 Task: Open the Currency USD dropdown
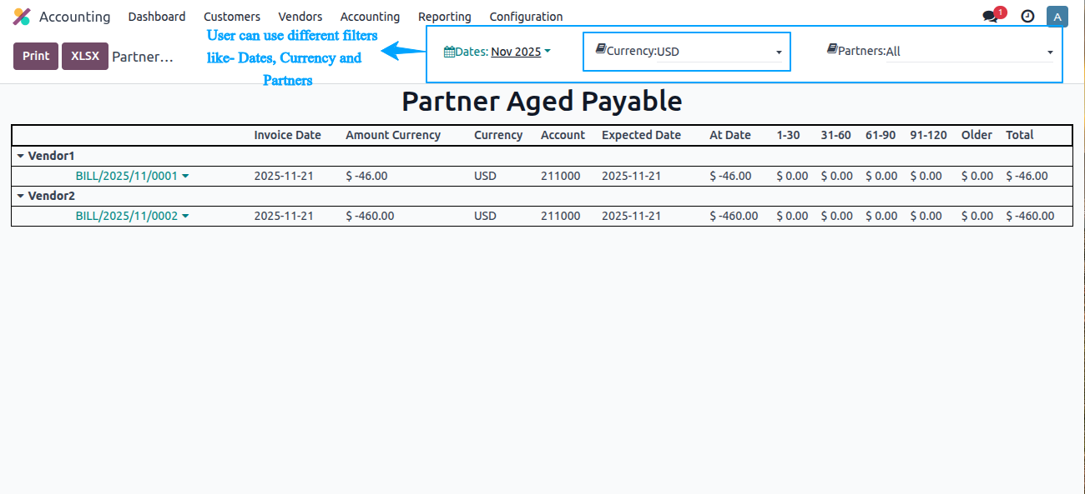[719, 52]
